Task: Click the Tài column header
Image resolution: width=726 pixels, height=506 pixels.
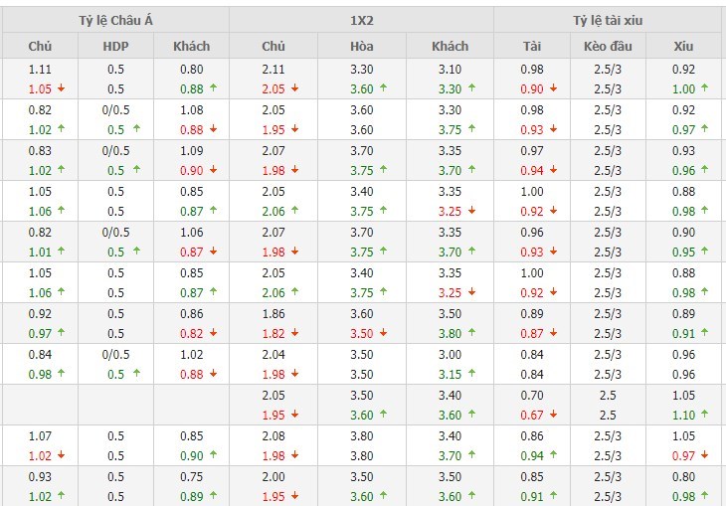Action: 532,46
